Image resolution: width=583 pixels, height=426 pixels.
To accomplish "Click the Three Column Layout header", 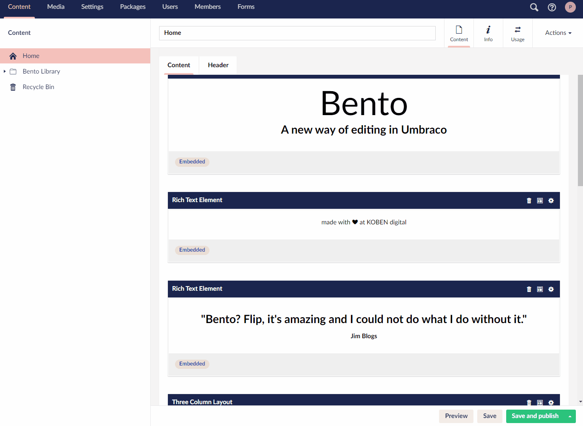I will (x=364, y=400).
